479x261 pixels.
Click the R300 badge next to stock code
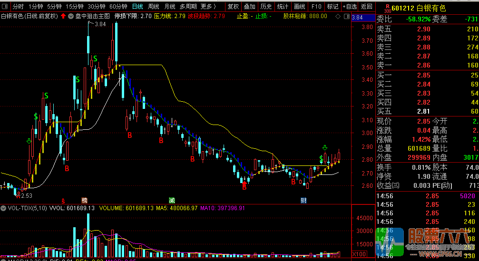coord(387,8)
